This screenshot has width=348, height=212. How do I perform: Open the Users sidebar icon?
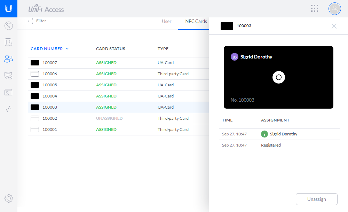[x=9, y=59]
